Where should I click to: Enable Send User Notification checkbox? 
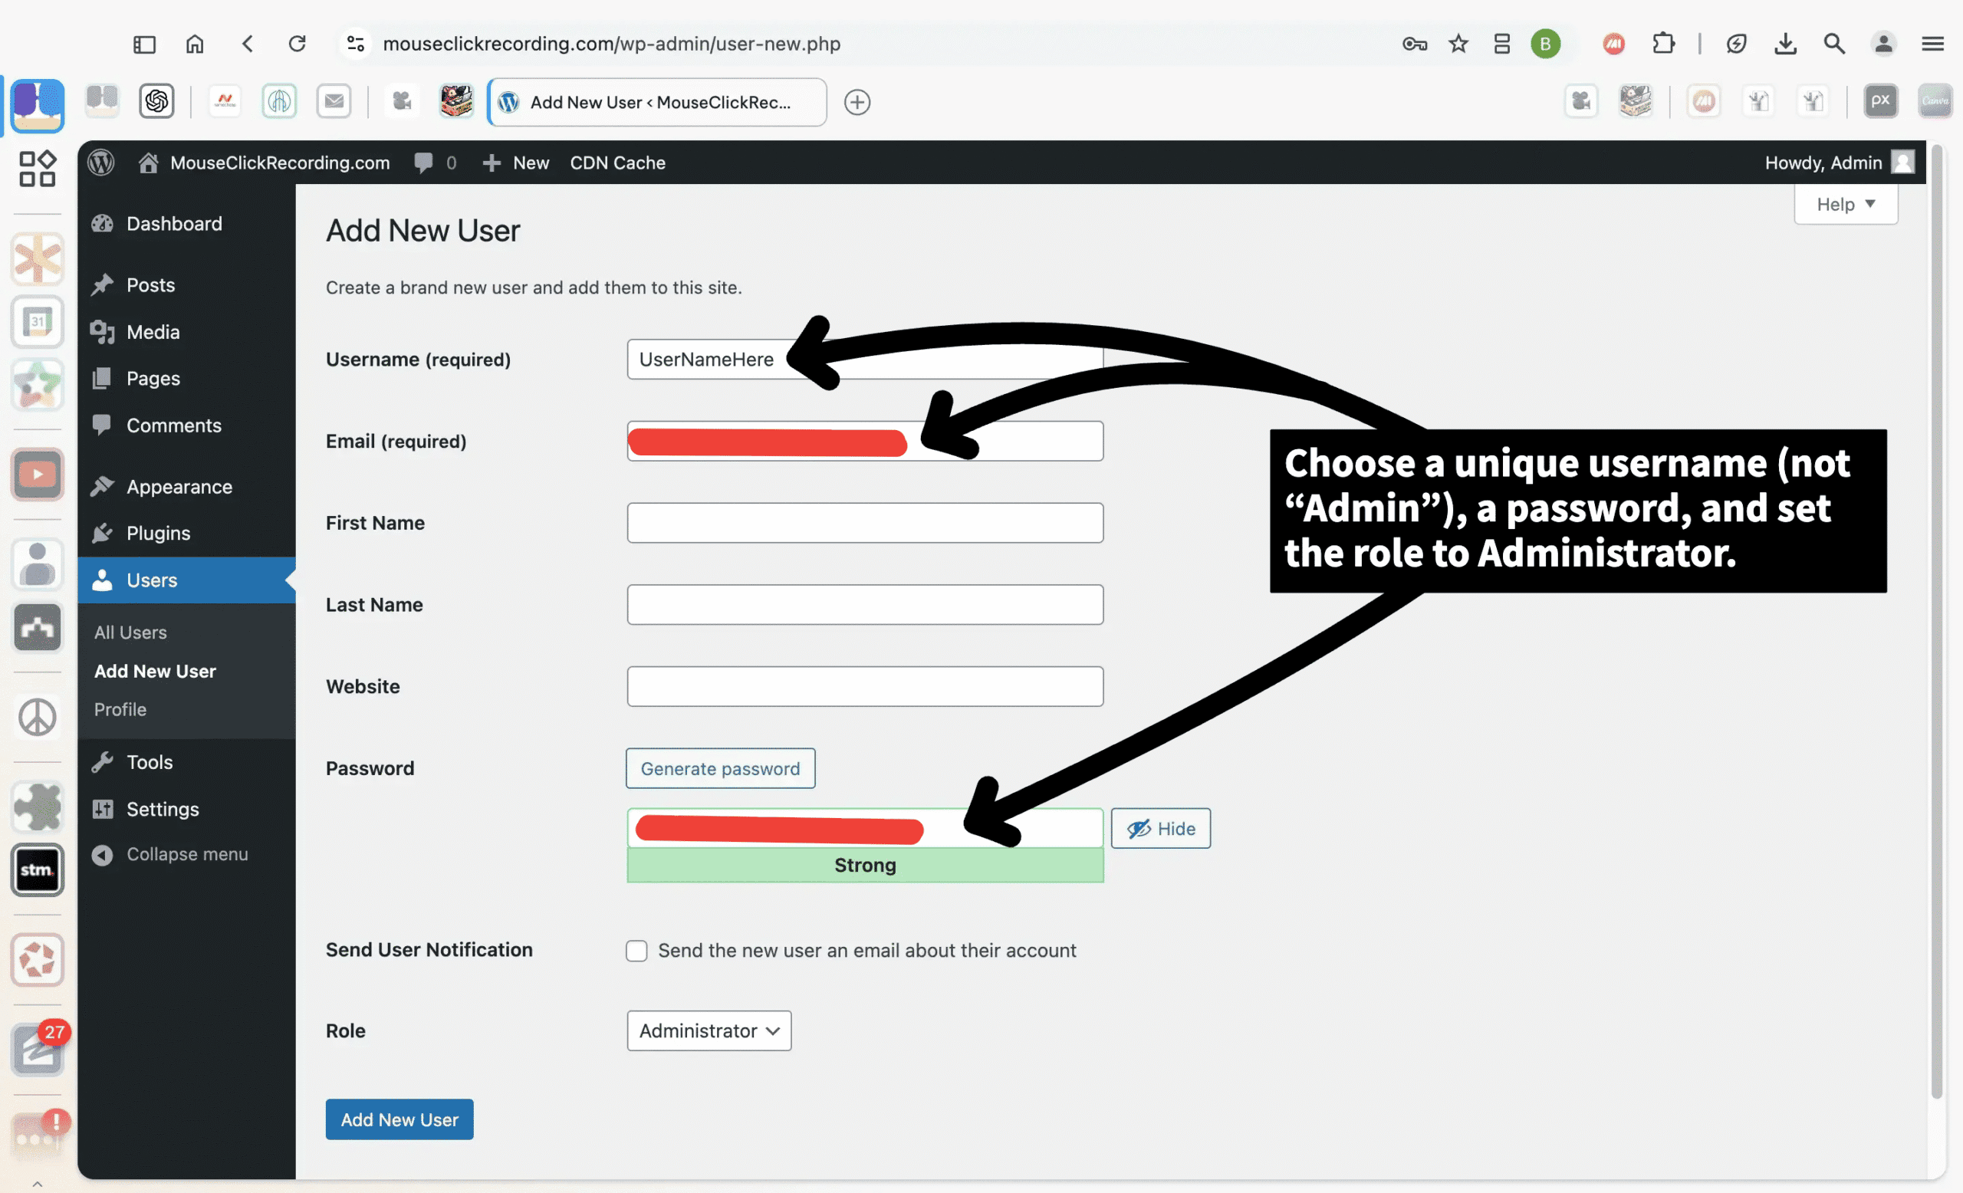coord(636,950)
